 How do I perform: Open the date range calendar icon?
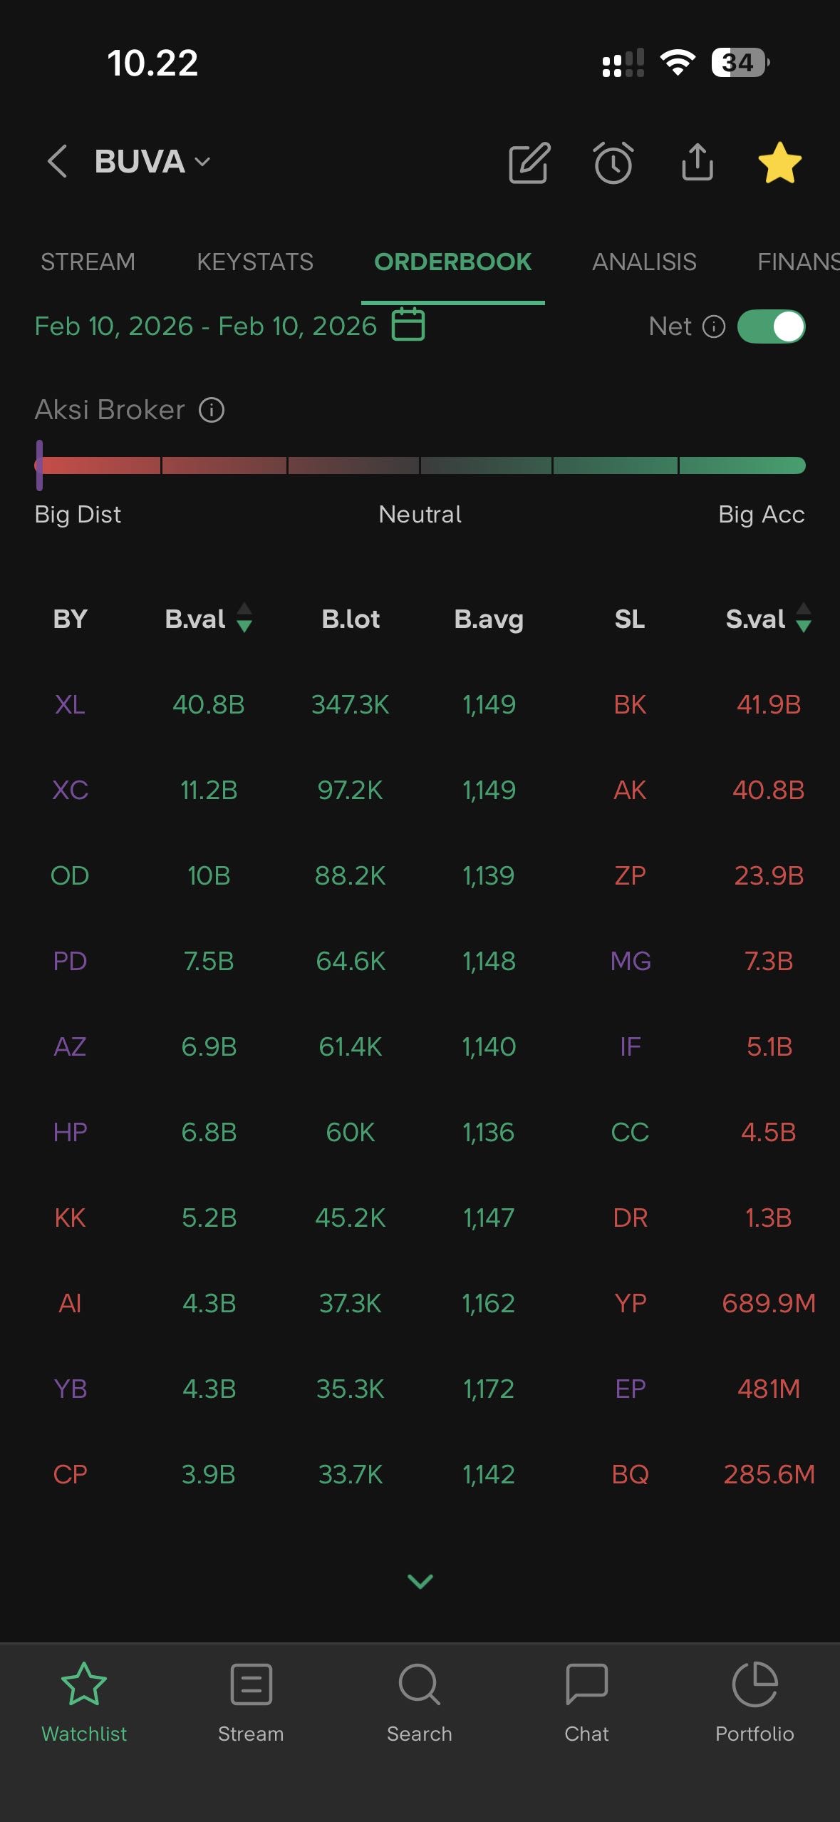pos(408,325)
